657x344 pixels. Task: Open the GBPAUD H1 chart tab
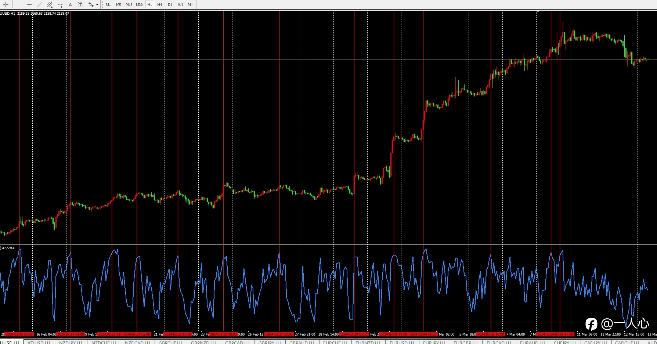point(302,342)
